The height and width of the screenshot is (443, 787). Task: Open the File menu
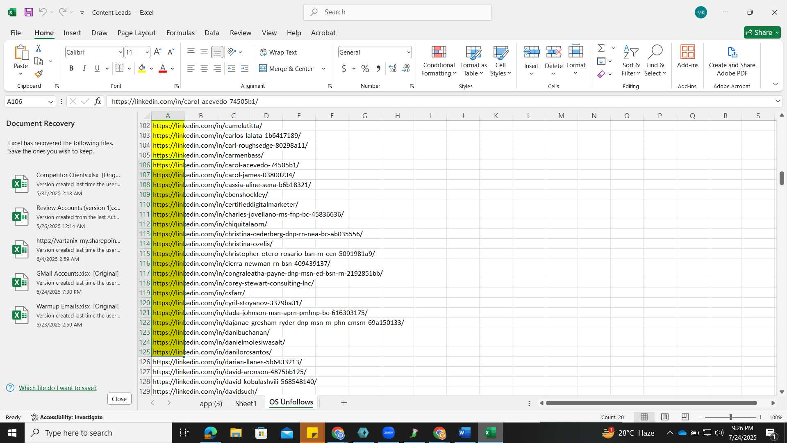coord(16,33)
